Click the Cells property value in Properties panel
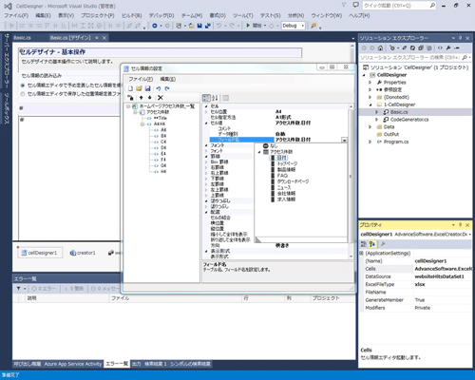This screenshot has width=475, height=380. pos(443,269)
